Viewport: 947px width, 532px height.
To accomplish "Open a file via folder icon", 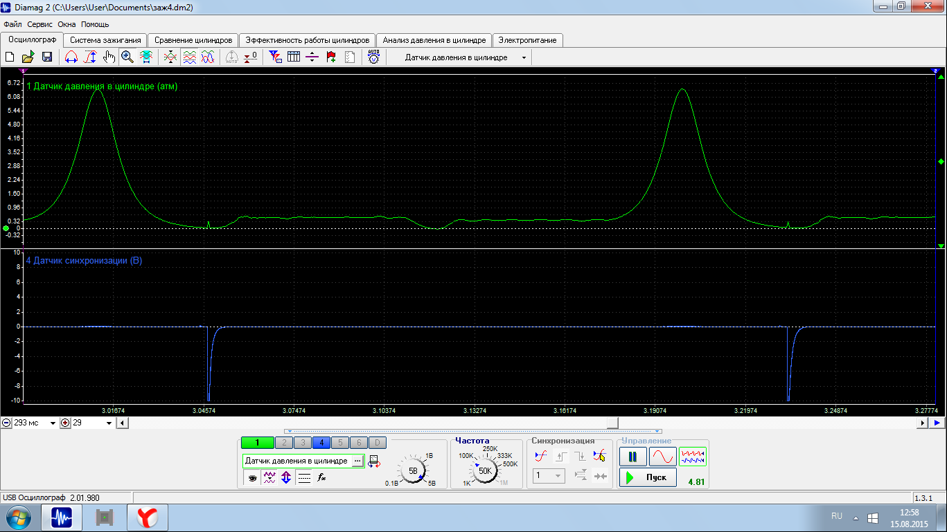I will pyautogui.click(x=28, y=57).
